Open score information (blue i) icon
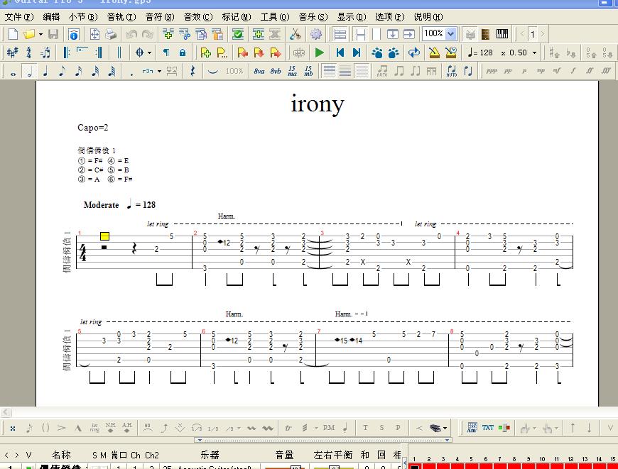Image resolution: width=618 pixels, height=469 pixels. click(x=74, y=34)
